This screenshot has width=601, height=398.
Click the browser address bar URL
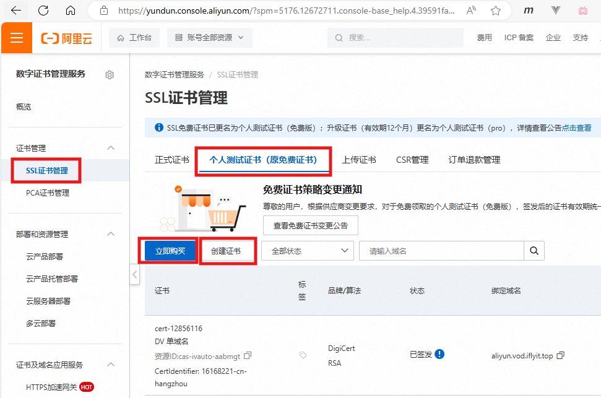coord(287,11)
